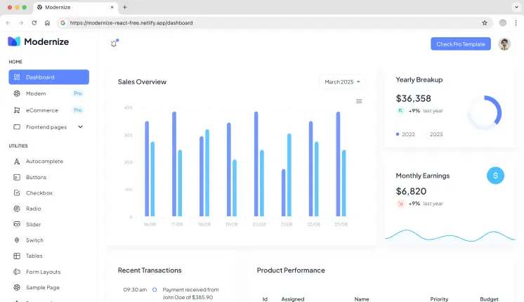
Task: Open the Slider utilities page
Action: 33,225
